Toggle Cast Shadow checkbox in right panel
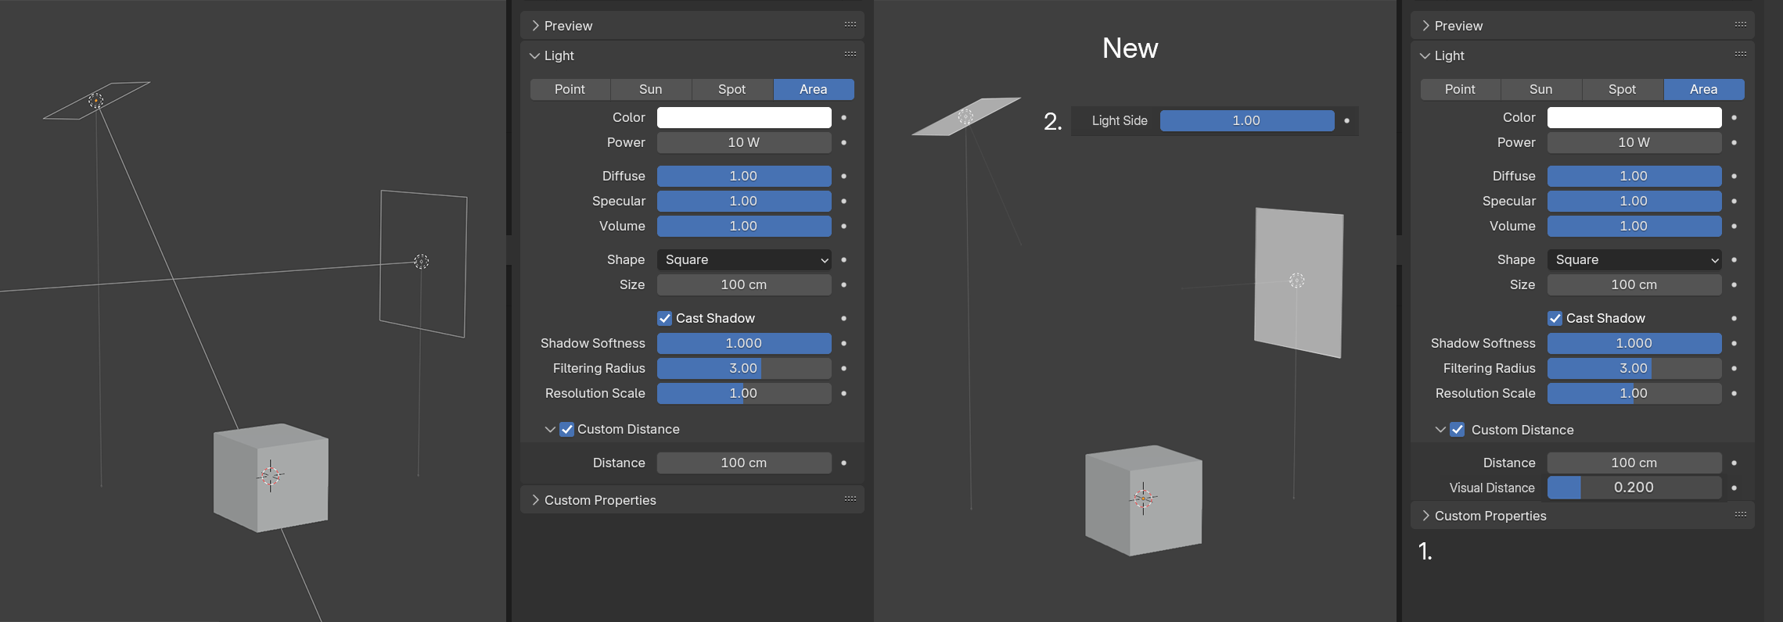 click(x=1555, y=318)
